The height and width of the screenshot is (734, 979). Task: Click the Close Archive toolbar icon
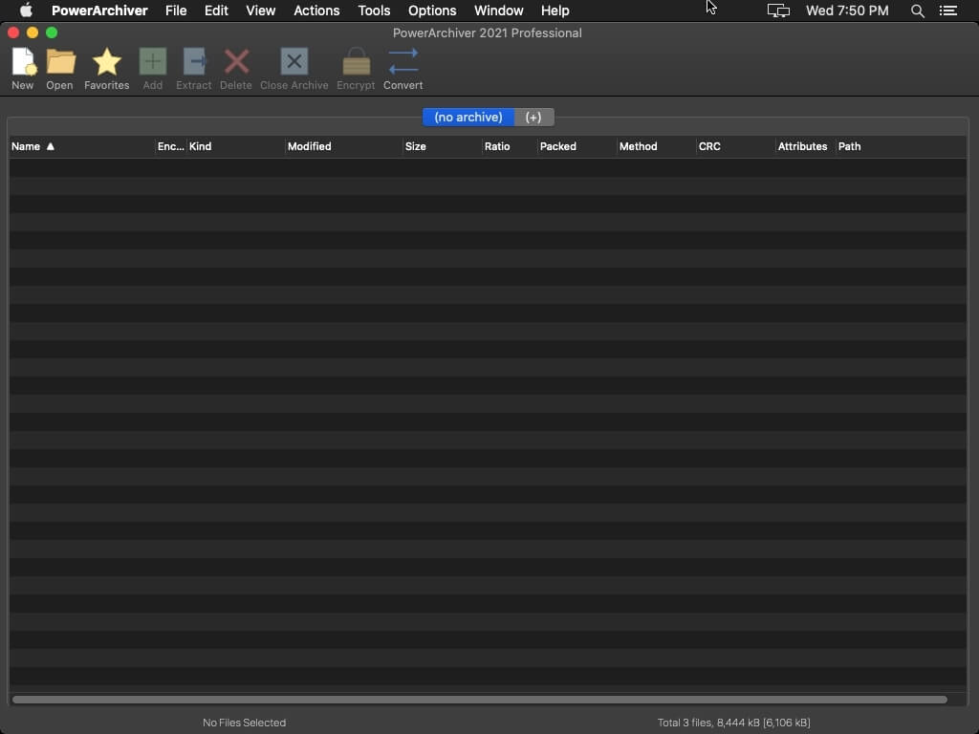294,62
